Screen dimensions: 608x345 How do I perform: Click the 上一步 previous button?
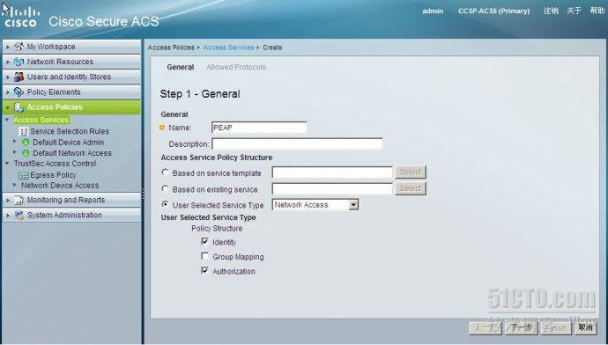[x=486, y=328]
